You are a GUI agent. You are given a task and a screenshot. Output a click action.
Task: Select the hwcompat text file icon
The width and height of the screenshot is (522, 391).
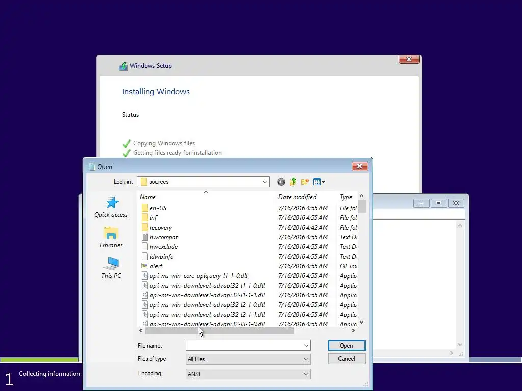click(144, 237)
